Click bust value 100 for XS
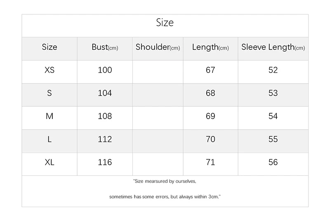330x222 pixels. 105,70
